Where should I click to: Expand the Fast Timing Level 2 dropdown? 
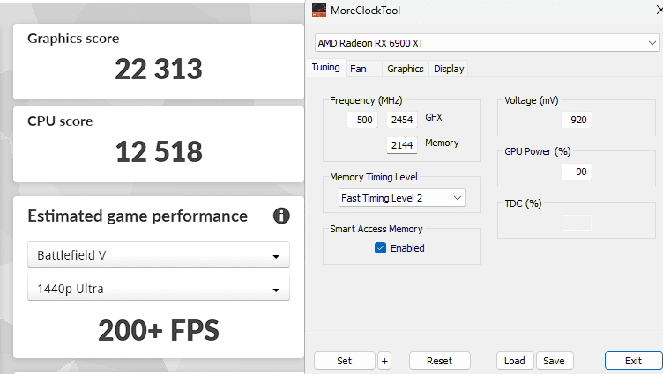[x=402, y=198]
